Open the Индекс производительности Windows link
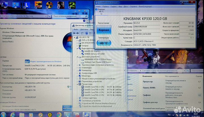This screenshot has width=204, height=117. 46,61
